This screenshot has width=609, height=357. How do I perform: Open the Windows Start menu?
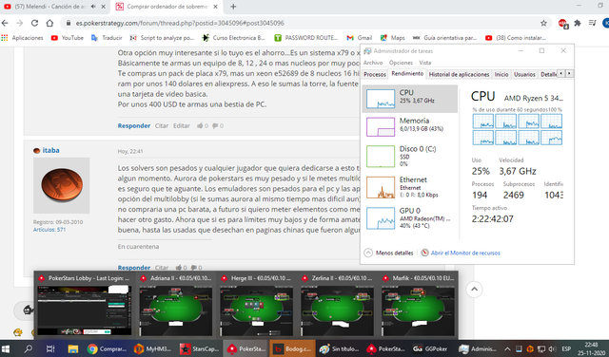(7, 348)
